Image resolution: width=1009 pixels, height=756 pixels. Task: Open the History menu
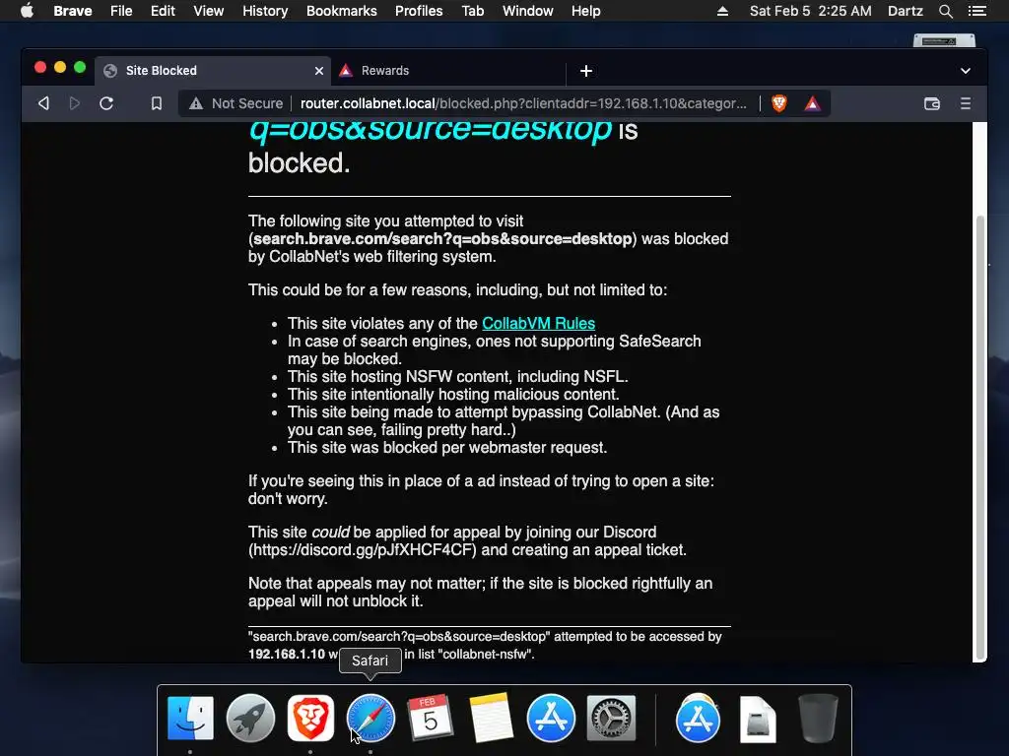point(265,11)
